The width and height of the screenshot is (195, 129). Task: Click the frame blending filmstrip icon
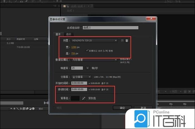coord(24,109)
